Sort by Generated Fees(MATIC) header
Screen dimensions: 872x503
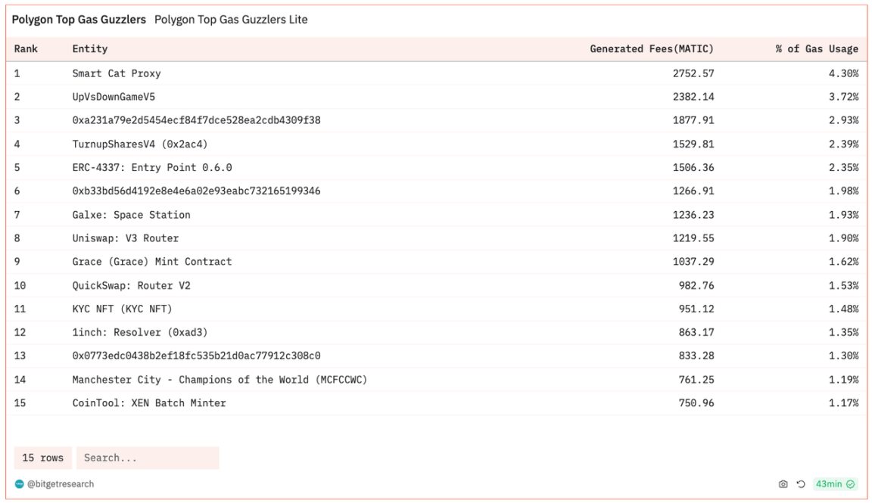651,49
